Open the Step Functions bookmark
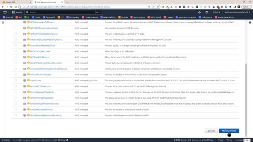The image size is (253, 142). pyautogui.click(x=138, y=17)
